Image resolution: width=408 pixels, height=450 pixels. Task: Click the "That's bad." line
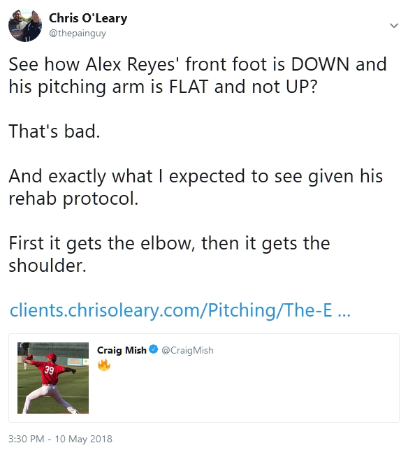54,131
